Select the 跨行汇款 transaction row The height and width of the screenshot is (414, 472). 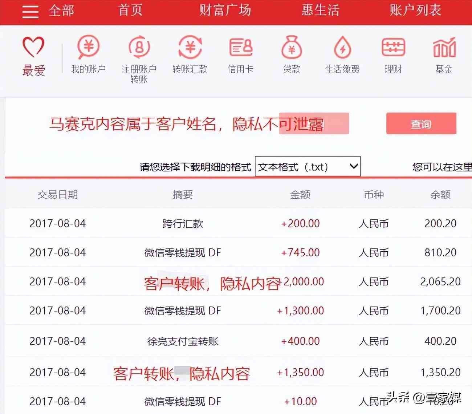pos(183,223)
